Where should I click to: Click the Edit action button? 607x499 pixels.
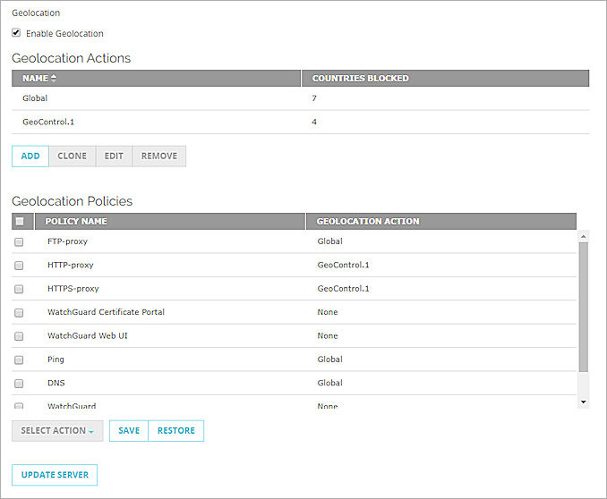(114, 156)
